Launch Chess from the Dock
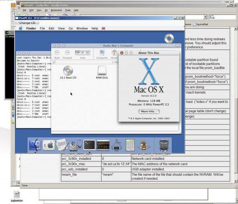 (143, 145)
